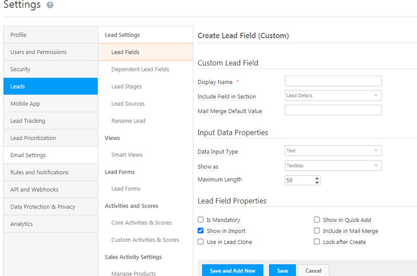Uncheck the Show in Import checkbox
The height and width of the screenshot is (276, 417).
tap(201, 231)
